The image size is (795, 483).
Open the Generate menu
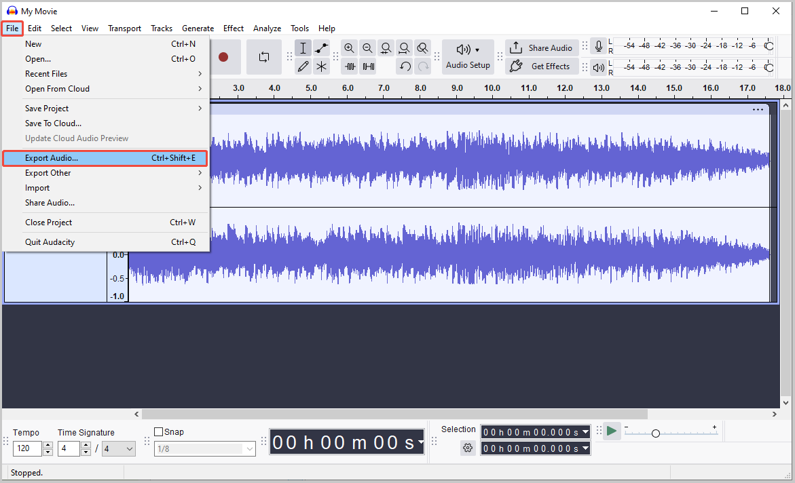click(x=198, y=28)
